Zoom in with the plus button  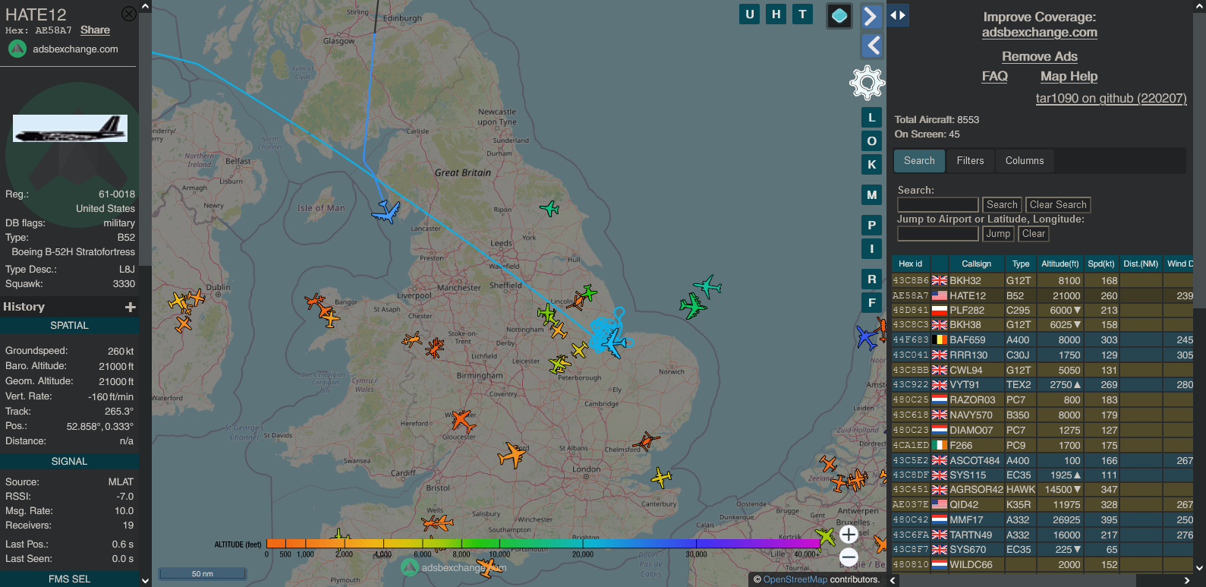pos(849,534)
